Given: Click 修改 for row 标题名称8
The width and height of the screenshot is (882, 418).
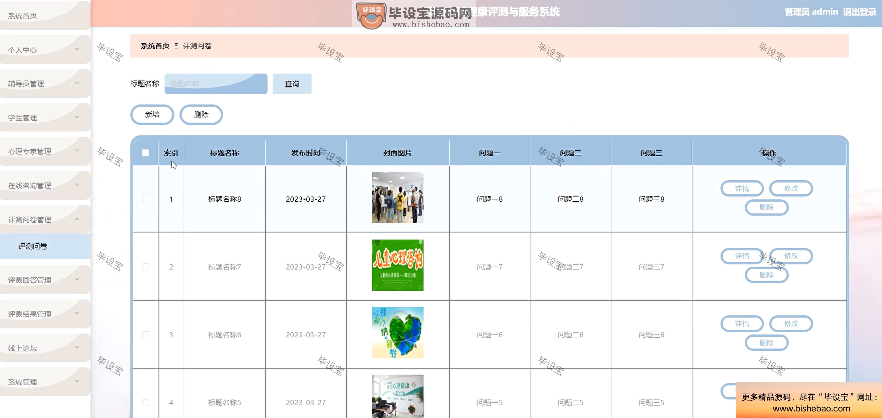Looking at the screenshot, I should (x=791, y=188).
